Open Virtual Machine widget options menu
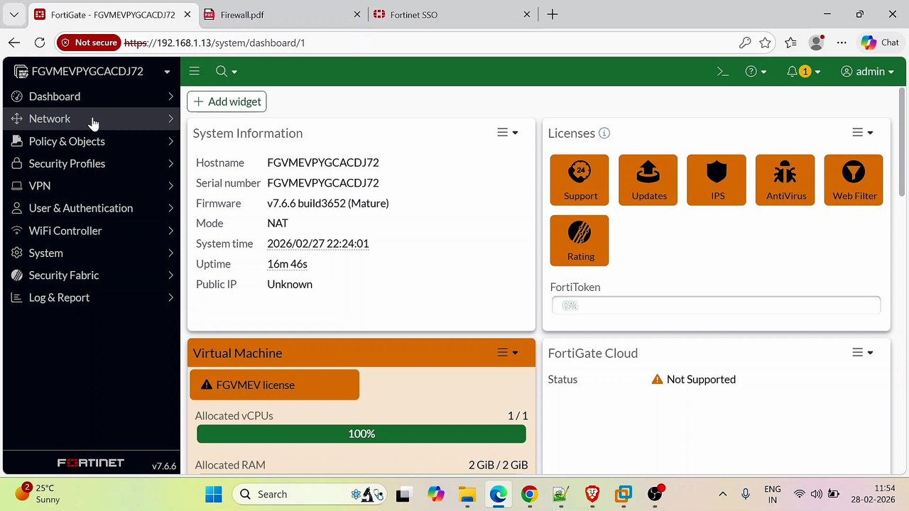This screenshot has height=511, width=909. tap(507, 353)
